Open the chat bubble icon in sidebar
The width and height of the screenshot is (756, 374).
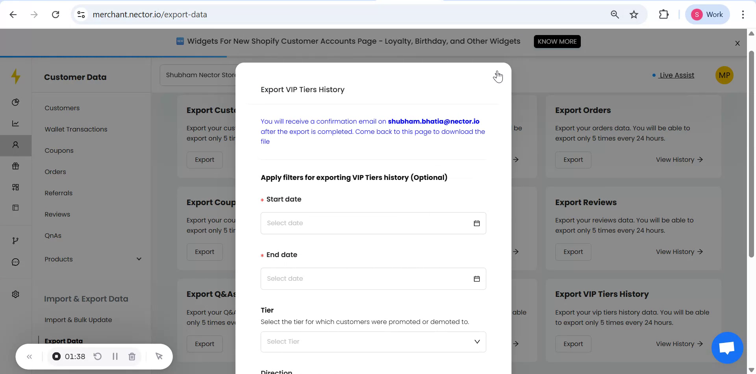tap(16, 261)
